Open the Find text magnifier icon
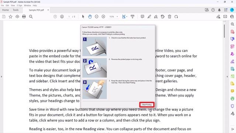 point(31,17)
